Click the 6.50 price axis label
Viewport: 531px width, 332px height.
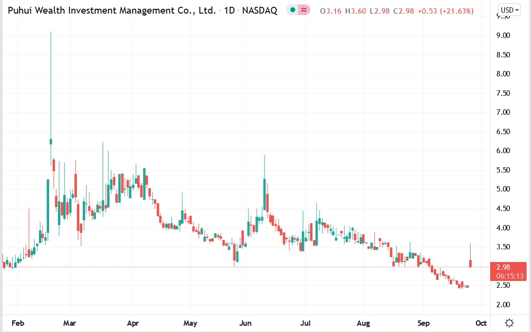[503, 131]
